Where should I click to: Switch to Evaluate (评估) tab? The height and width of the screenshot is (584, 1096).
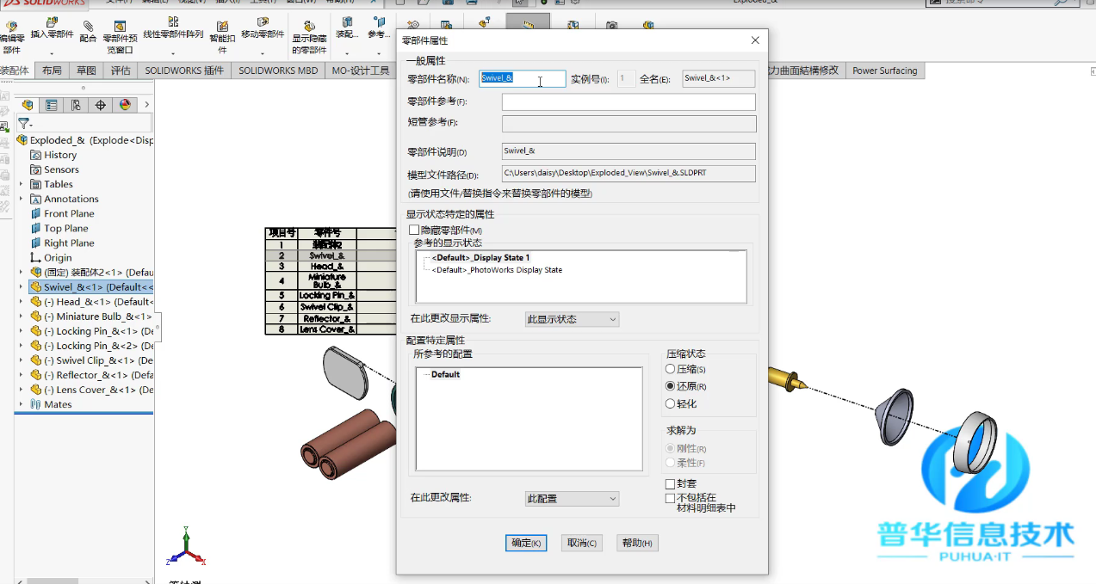pos(121,71)
